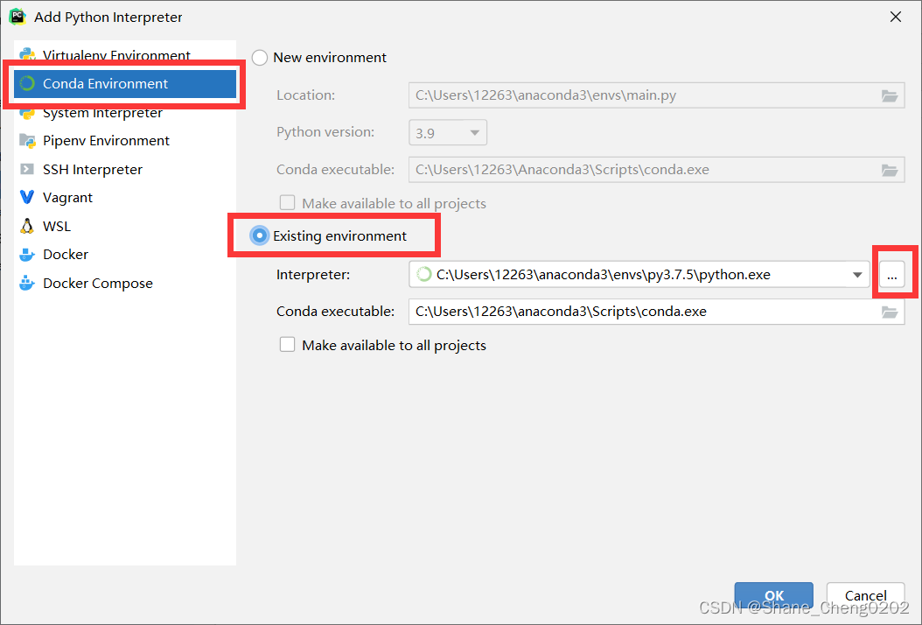Click the Docker whale icon
Viewport: 922px width, 625px height.
pyautogui.click(x=27, y=255)
